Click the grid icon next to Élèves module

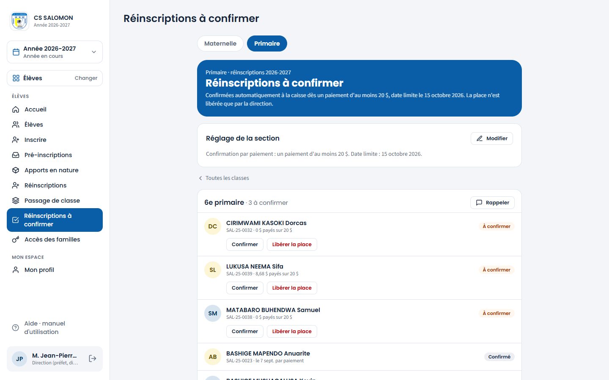[x=16, y=78]
